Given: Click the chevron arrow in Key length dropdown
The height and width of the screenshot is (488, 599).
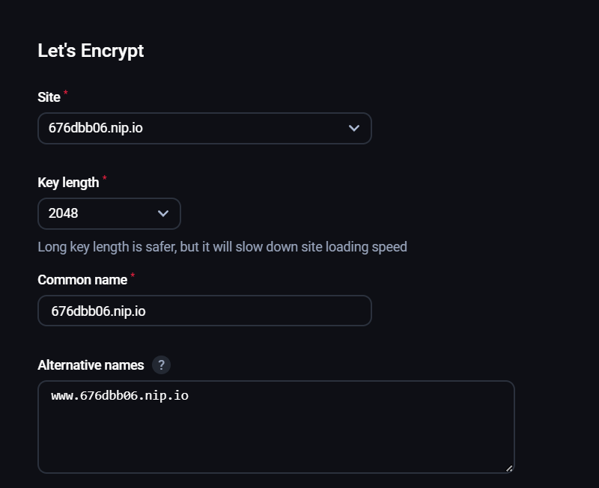Looking at the screenshot, I should [x=163, y=213].
